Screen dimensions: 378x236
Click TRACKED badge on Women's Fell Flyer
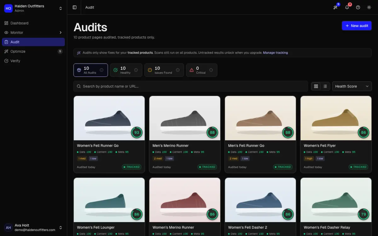(358, 167)
